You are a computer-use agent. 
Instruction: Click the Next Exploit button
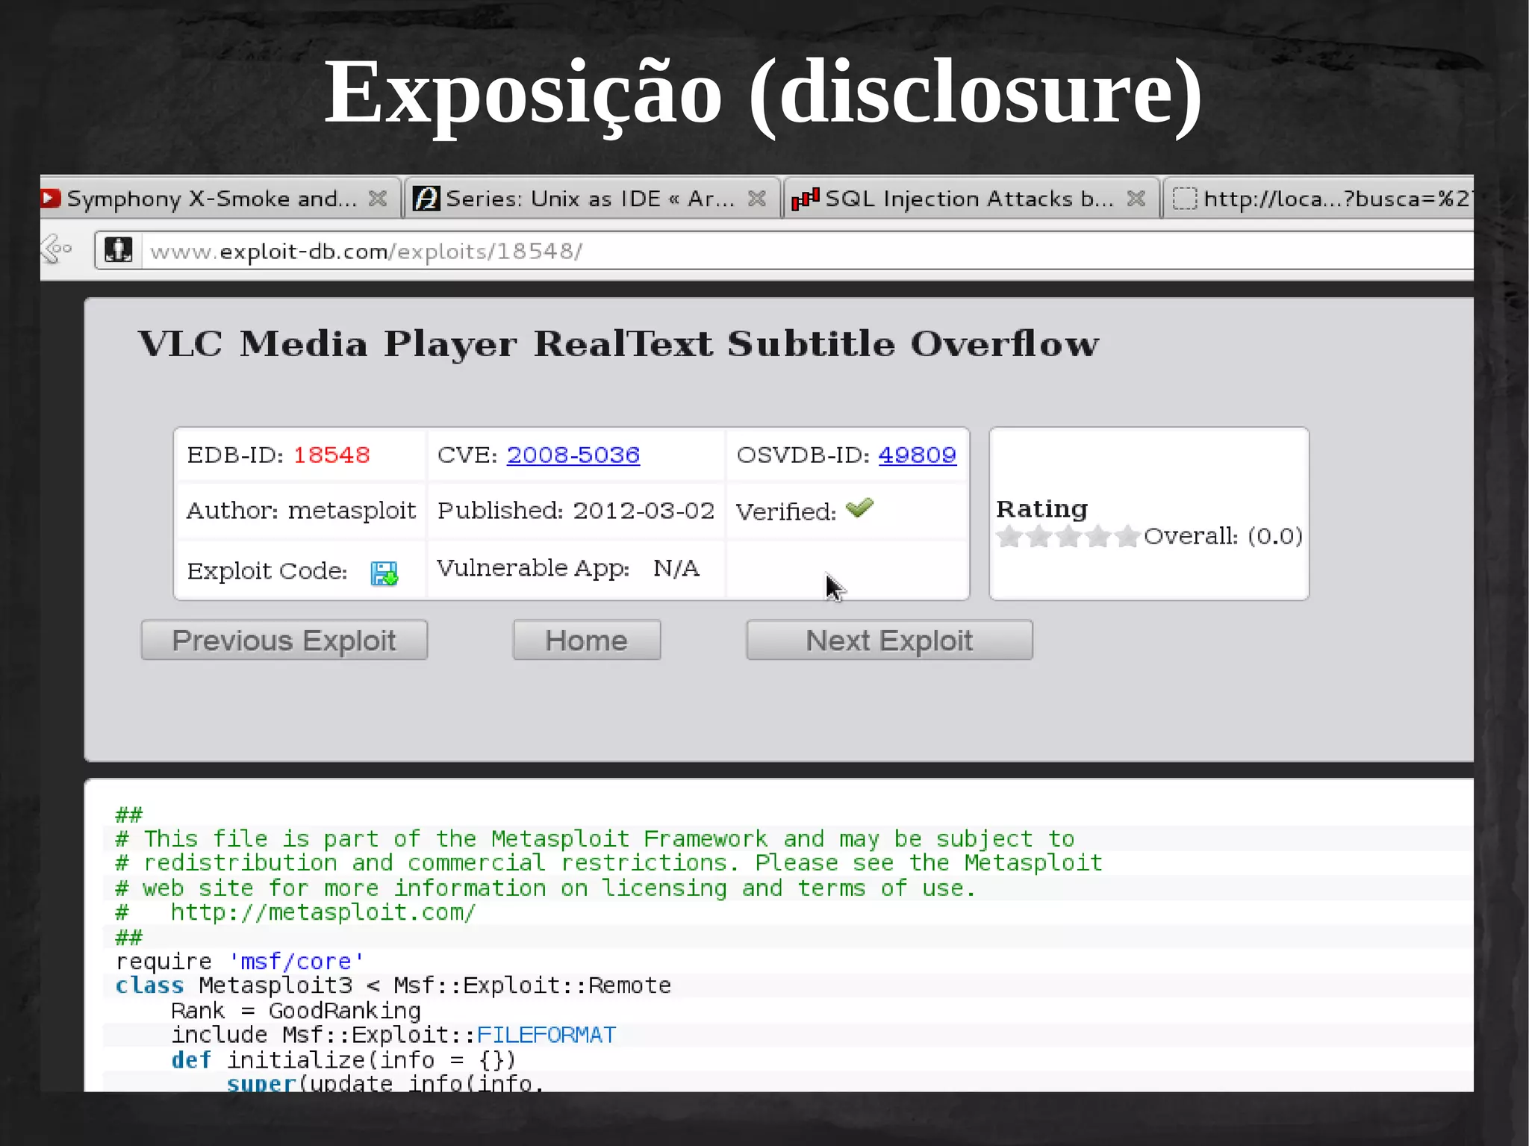[x=890, y=640]
